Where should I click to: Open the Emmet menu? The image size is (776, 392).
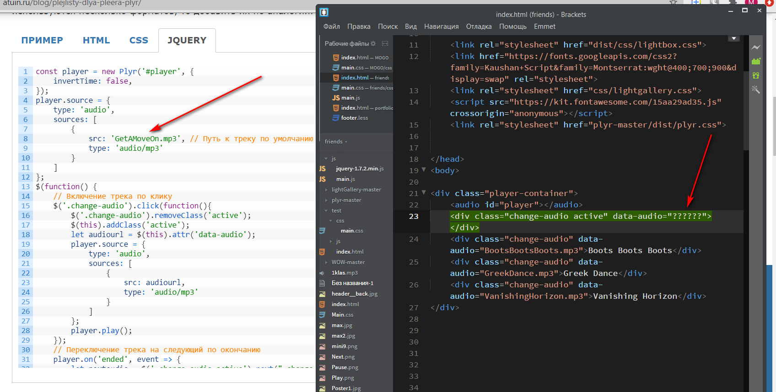pos(544,26)
